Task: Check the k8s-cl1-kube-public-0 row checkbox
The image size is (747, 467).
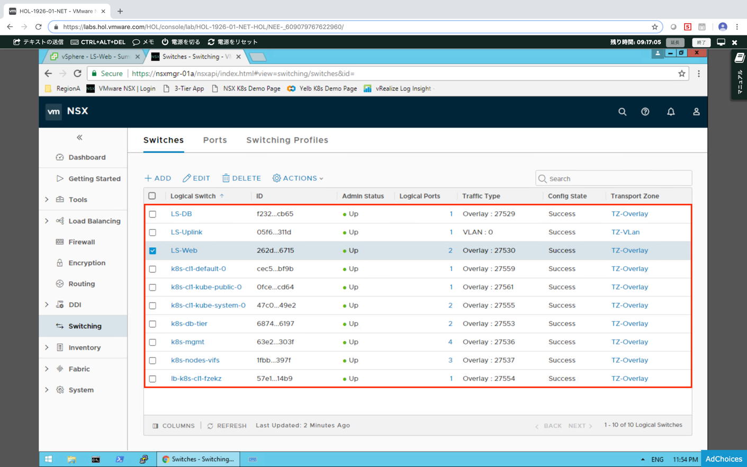Action: point(152,288)
